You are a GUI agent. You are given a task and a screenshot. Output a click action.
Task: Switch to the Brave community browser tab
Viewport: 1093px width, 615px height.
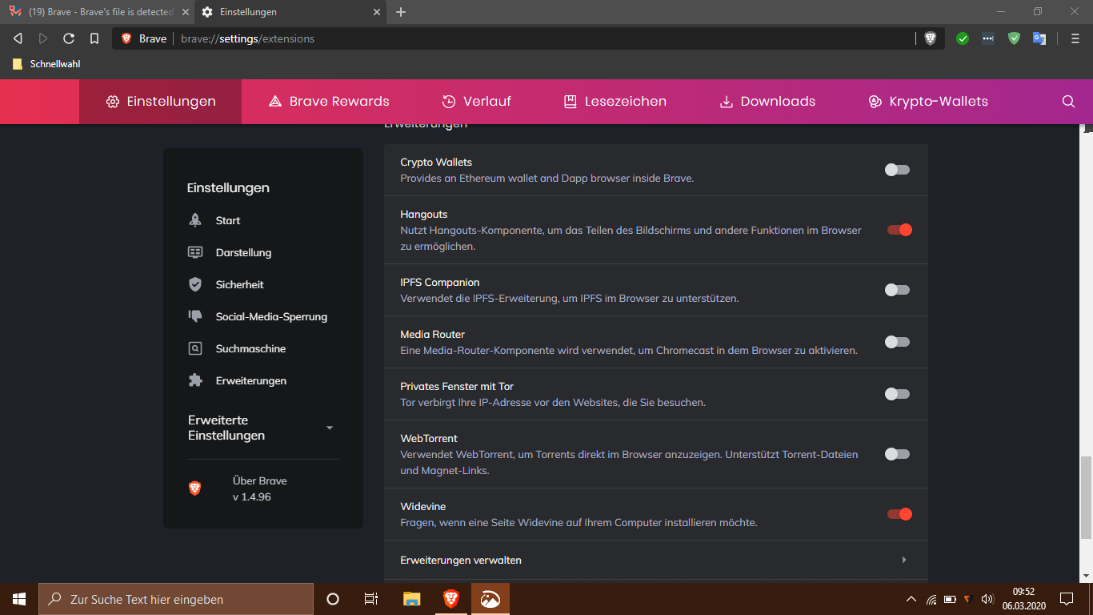96,12
